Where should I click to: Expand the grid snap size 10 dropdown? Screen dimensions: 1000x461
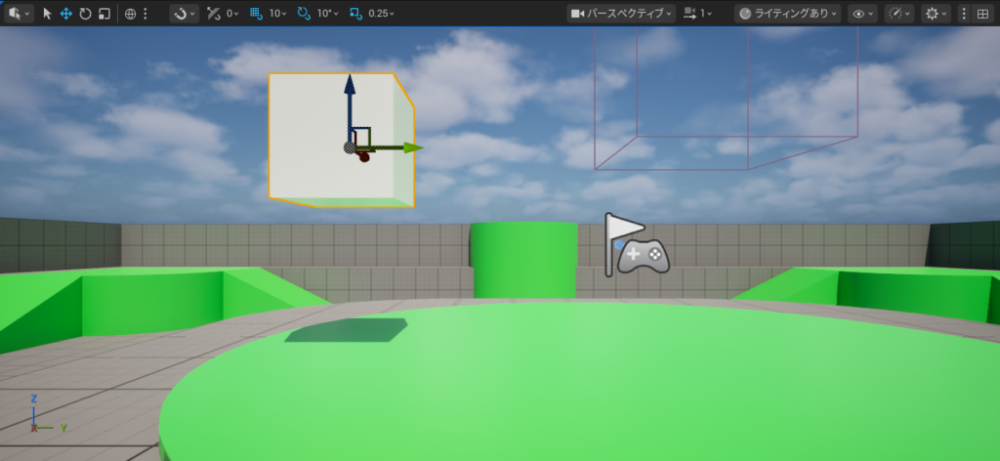tap(277, 14)
